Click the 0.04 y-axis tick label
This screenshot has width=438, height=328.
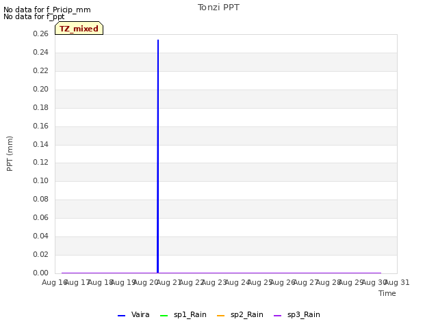coord(40,236)
